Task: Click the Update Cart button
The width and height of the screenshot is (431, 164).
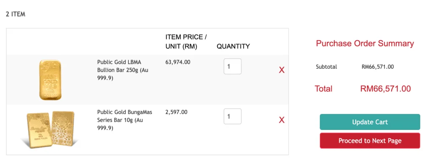Action: click(370, 122)
